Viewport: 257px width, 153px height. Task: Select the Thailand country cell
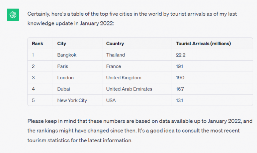pos(115,55)
